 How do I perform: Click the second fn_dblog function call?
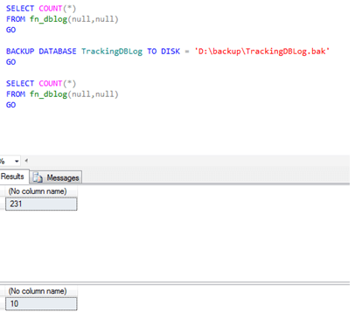[x=74, y=94]
